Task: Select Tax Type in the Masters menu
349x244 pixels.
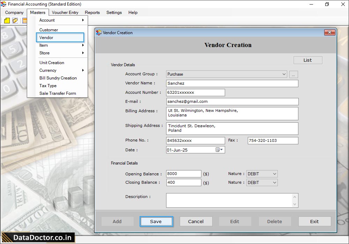Action: (x=48, y=85)
